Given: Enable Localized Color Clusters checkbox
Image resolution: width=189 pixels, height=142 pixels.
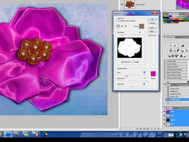Looking at the screenshot, I should point(118,21).
